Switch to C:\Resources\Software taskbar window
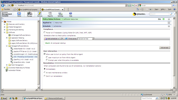Viewport: 178px width, 100px height. click(54, 98)
